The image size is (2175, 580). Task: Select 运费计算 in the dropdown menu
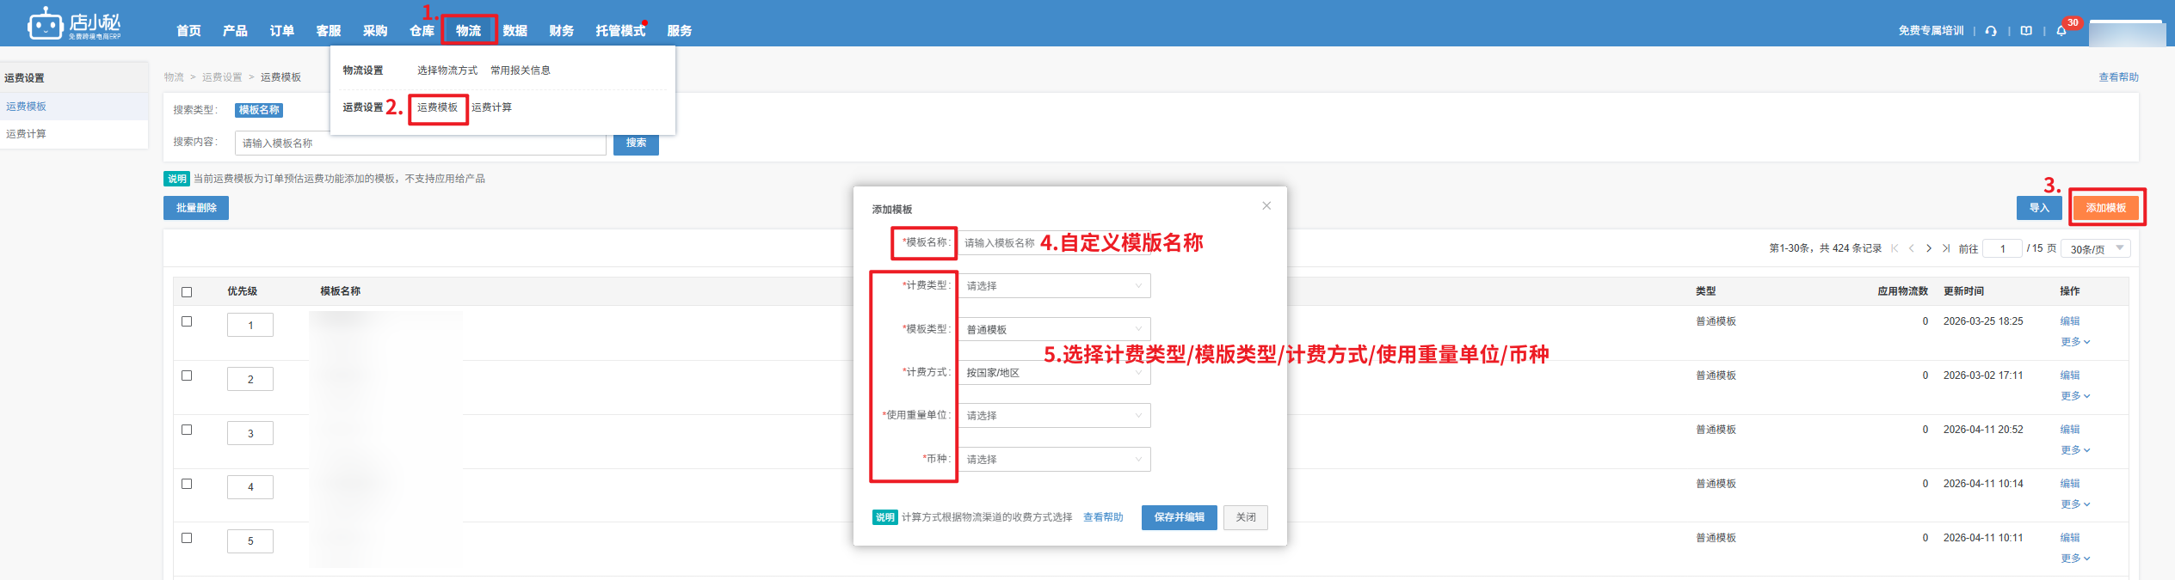click(491, 107)
